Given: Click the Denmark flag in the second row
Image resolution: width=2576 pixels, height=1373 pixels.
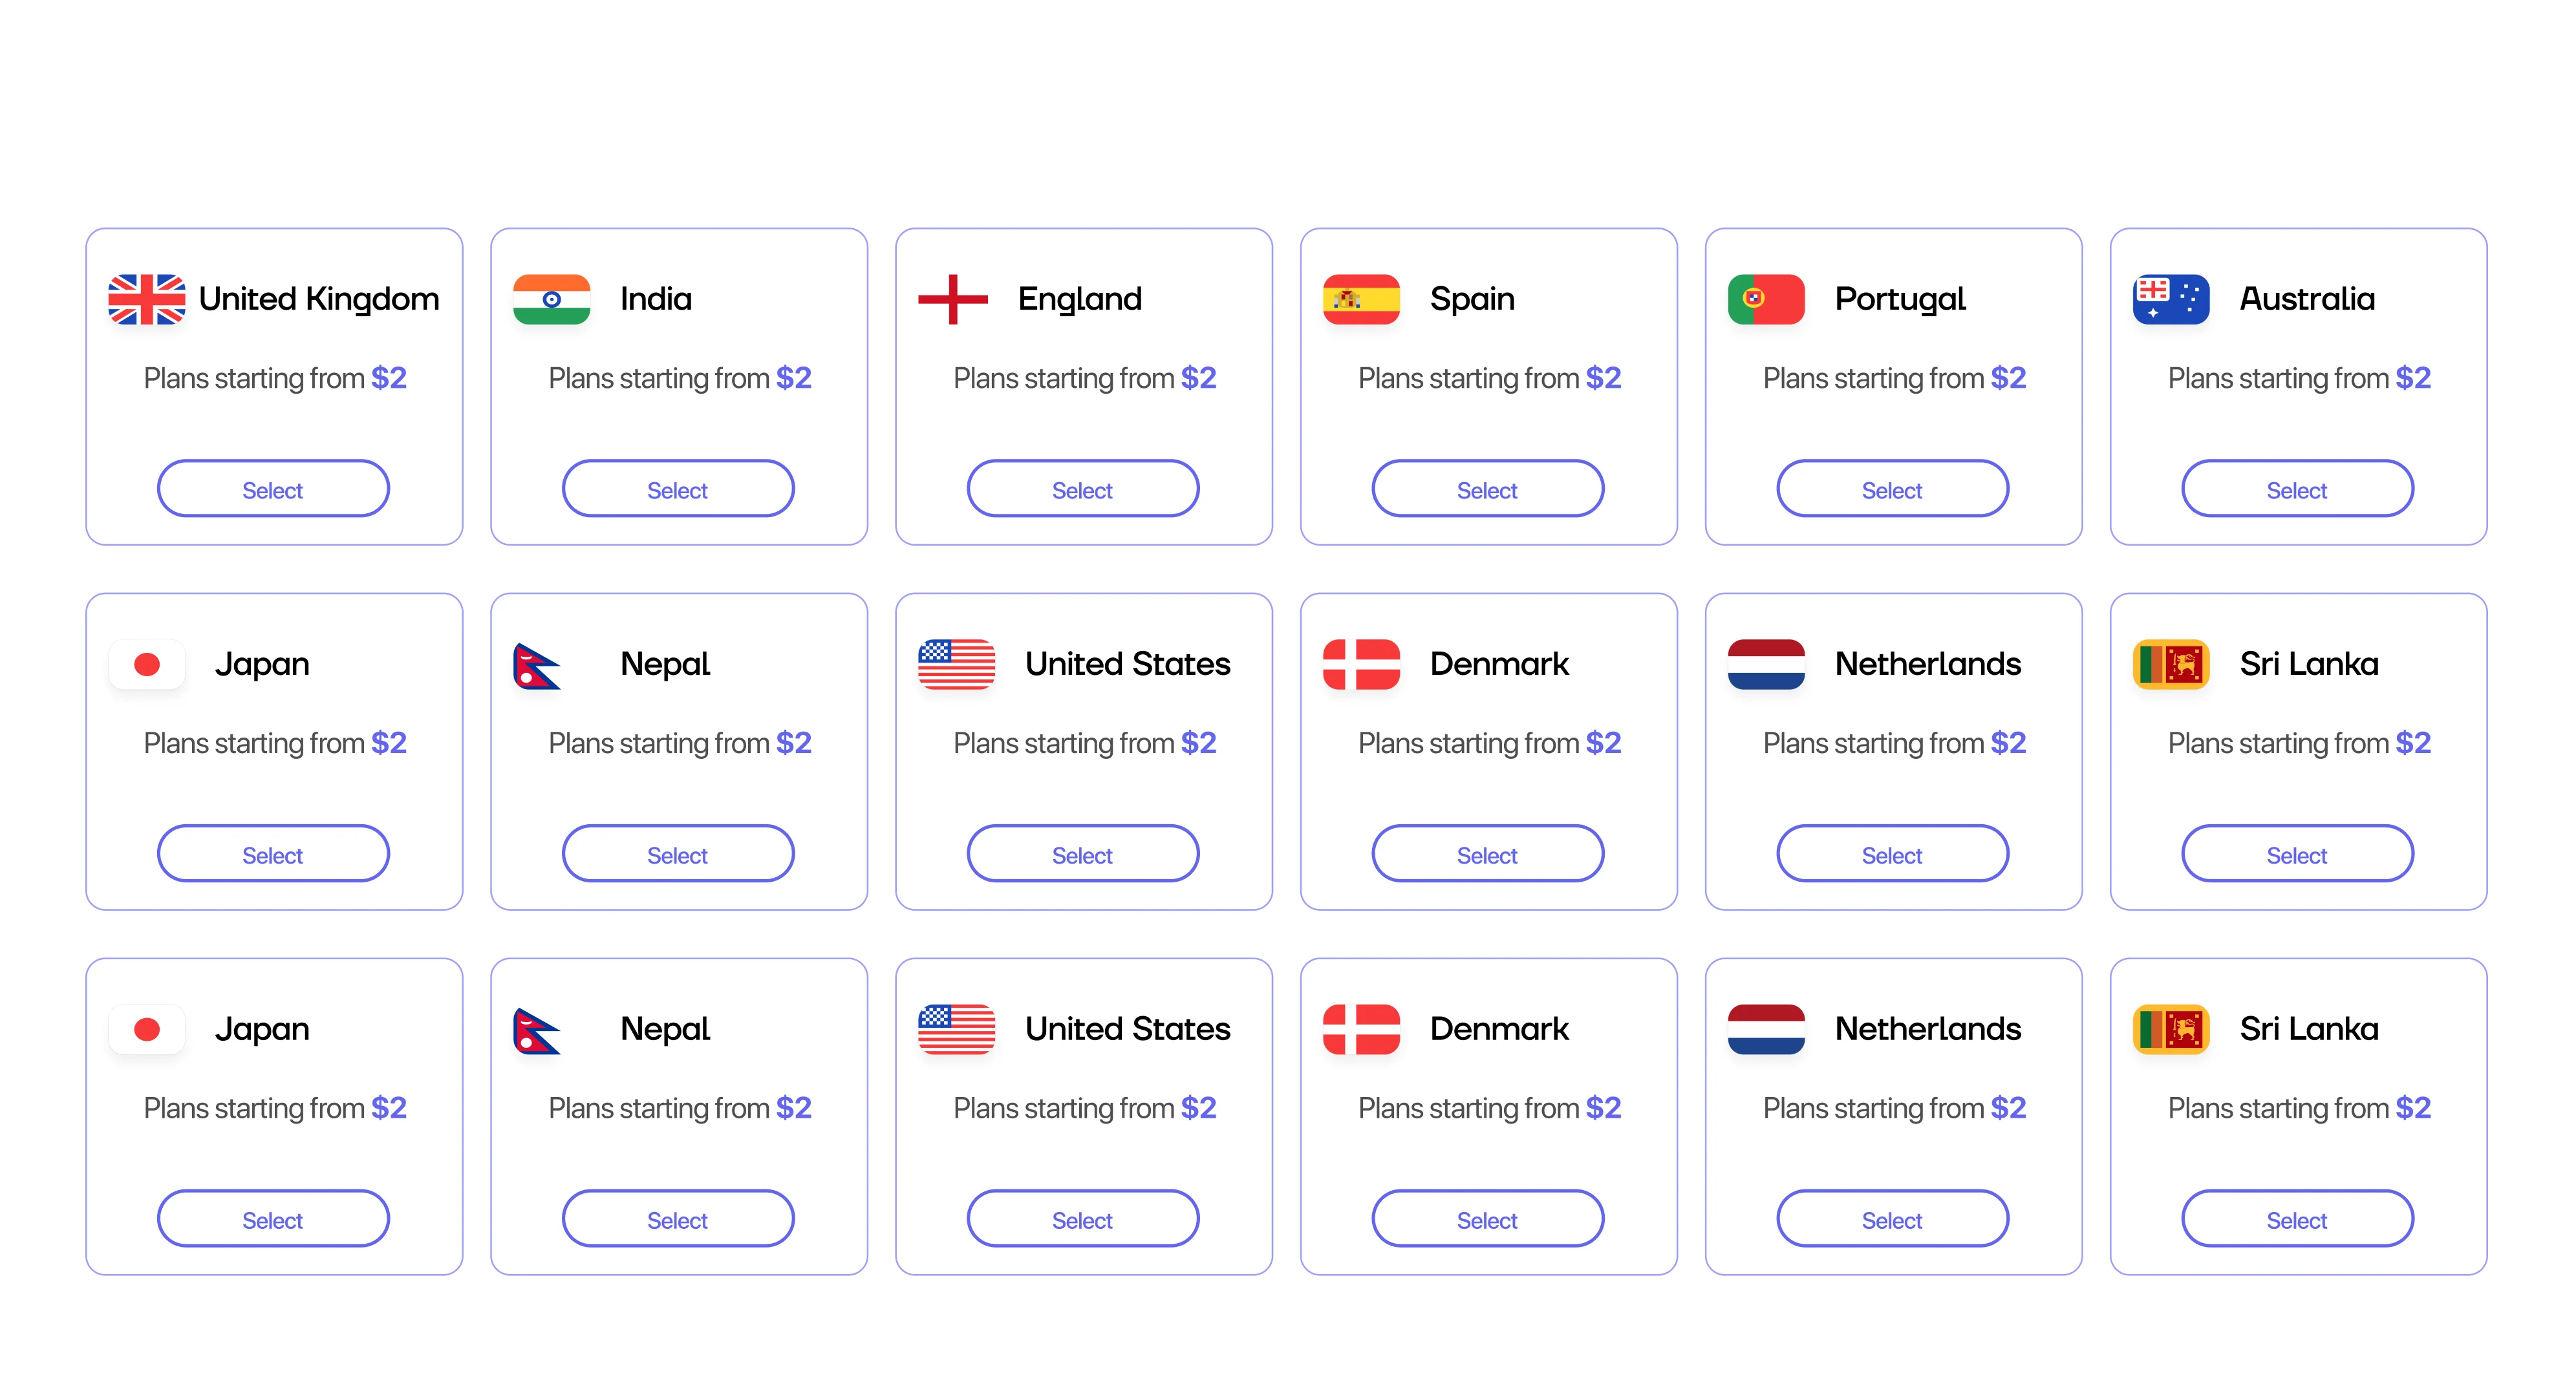Looking at the screenshot, I should [x=1360, y=664].
